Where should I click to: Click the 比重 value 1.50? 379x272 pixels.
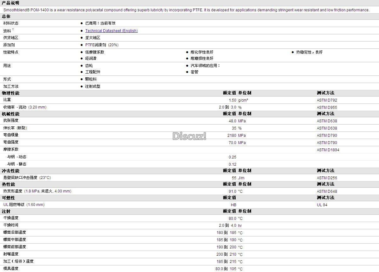tap(232, 100)
